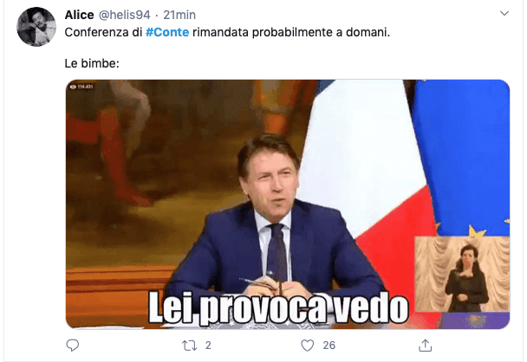The height and width of the screenshot is (362, 527).
Task: Click the sign language interpreter inset
Action: 462,274
